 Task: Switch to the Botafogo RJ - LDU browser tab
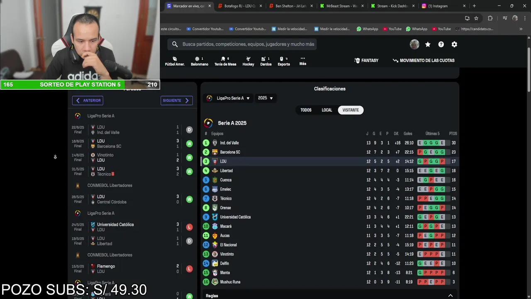click(239, 6)
